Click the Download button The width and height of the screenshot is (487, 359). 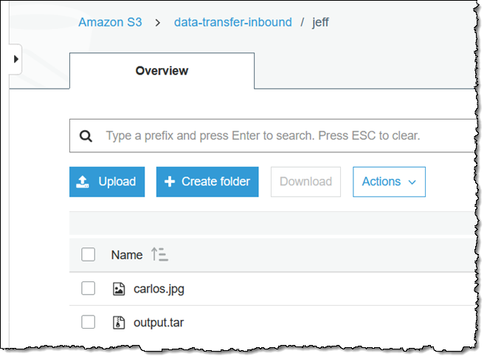305,182
